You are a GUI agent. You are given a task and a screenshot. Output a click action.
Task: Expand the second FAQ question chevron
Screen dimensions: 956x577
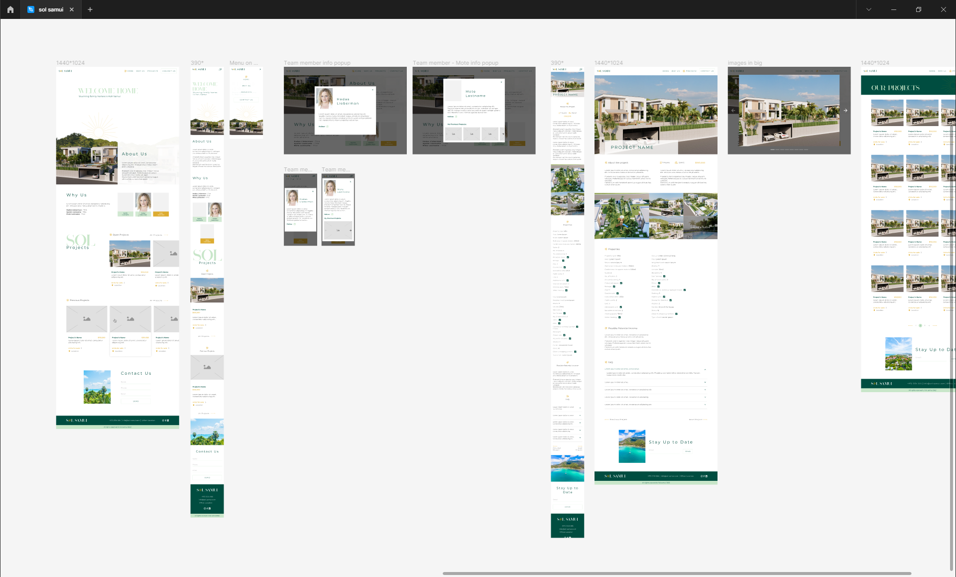(x=705, y=382)
